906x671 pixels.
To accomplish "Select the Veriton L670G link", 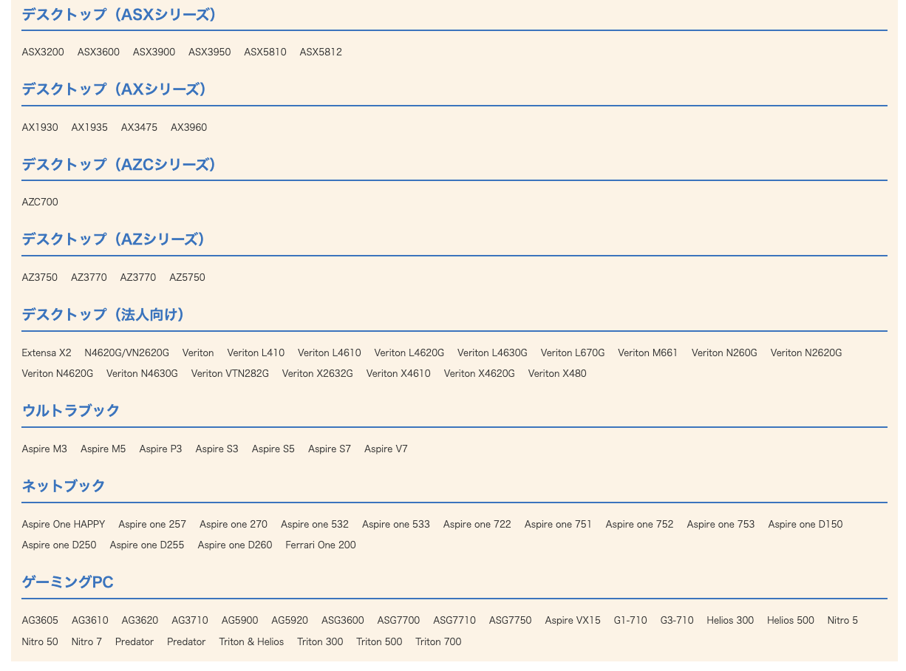I will pyautogui.click(x=573, y=352).
